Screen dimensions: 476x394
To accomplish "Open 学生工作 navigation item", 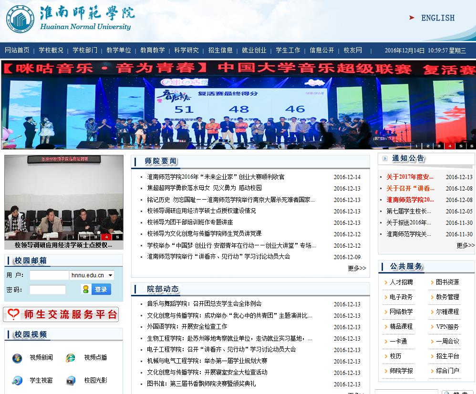I will [x=288, y=50].
